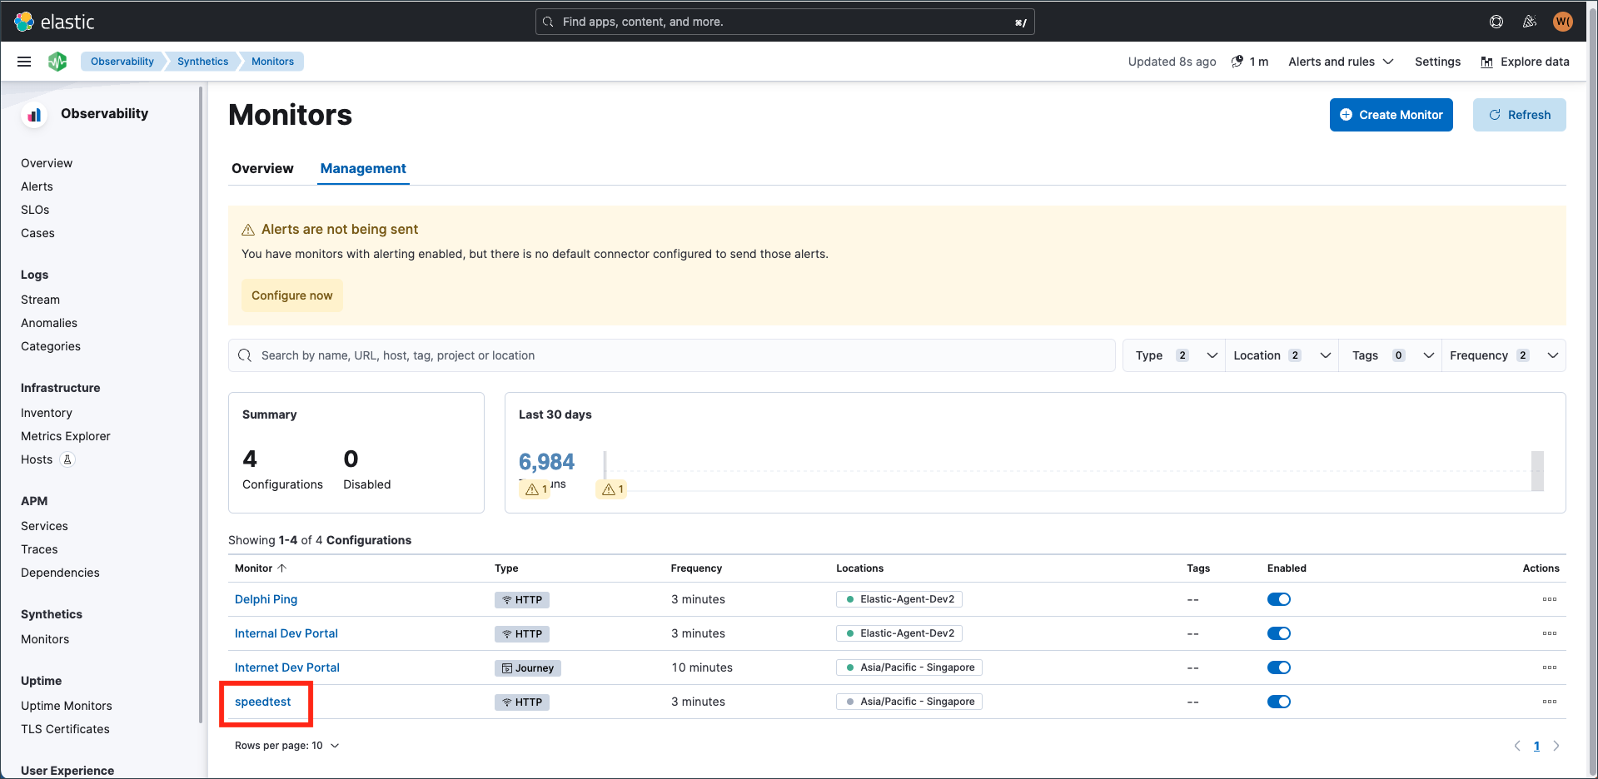Click the Hosts beta flask icon
Screen dimensions: 1598x779
click(68, 459)
